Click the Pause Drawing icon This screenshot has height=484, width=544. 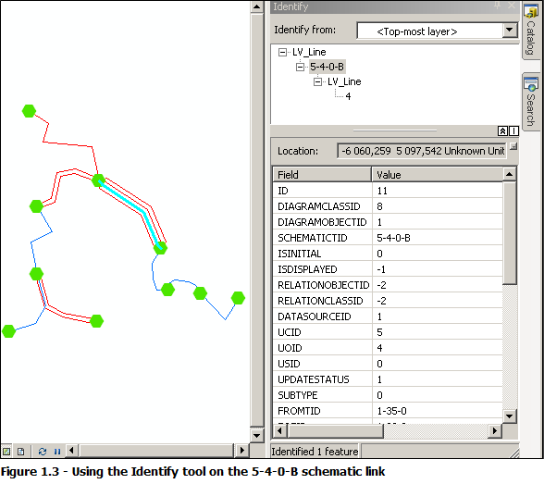[x=57, y=452]
